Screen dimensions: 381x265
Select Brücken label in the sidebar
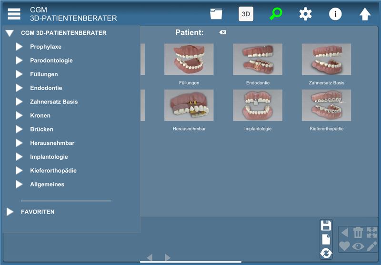coord(41,129)
